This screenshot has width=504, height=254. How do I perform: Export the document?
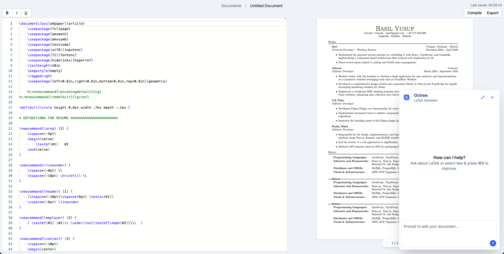(x=492, y=13)
